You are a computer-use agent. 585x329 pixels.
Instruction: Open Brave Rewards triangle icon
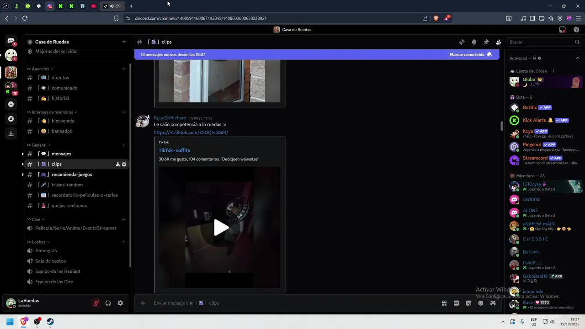[447, 18]
